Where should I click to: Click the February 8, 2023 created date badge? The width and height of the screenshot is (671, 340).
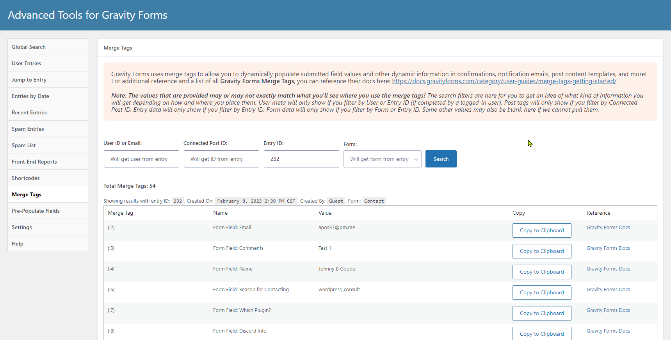(x=256, y=201)
